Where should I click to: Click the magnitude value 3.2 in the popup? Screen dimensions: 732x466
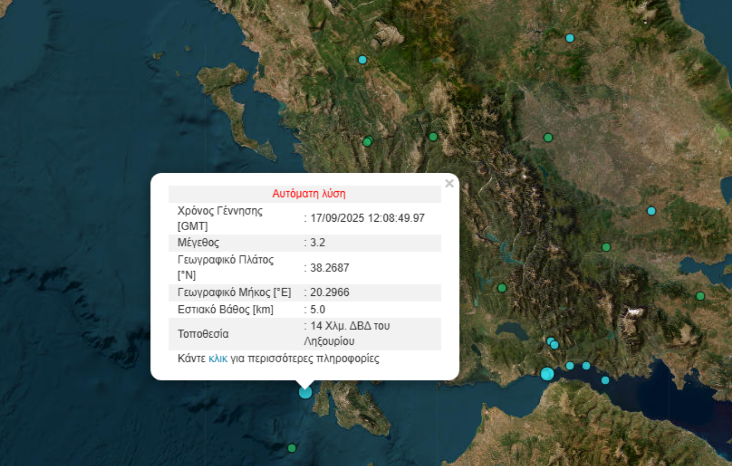318,243
